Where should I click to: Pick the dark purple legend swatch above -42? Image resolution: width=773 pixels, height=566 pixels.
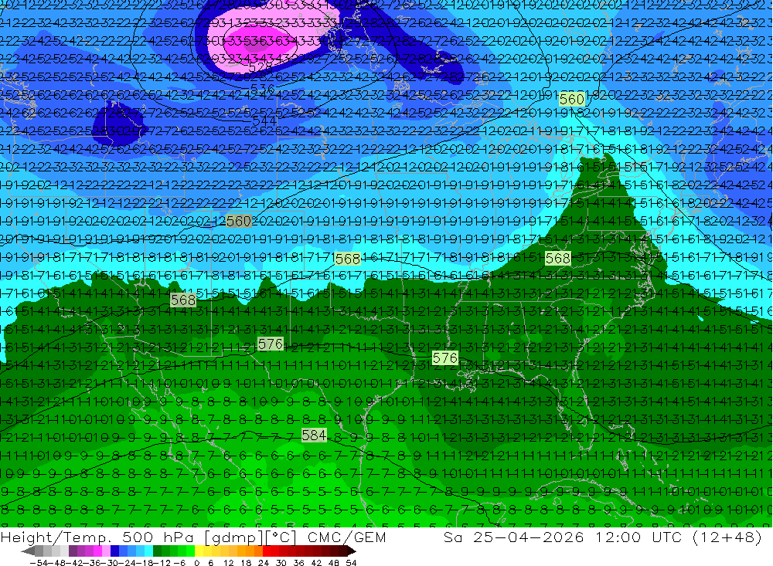pos(73,551)
